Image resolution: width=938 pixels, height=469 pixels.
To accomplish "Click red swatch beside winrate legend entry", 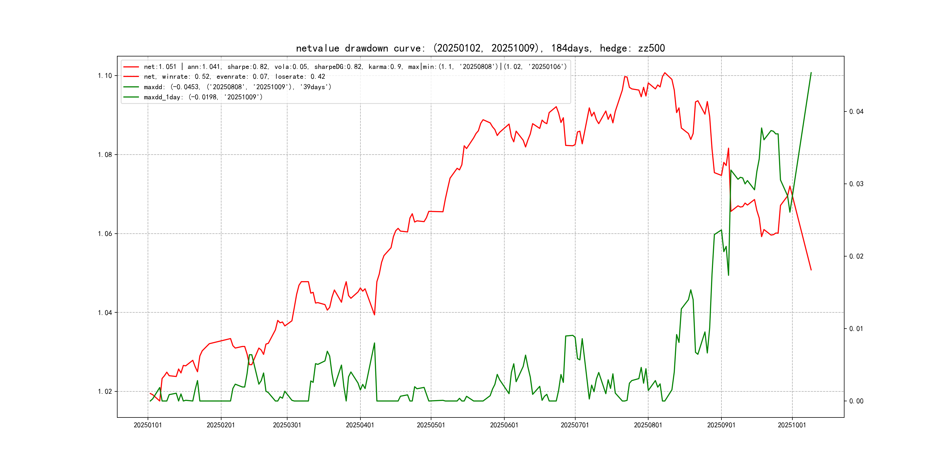I will [x=131, y=77].
